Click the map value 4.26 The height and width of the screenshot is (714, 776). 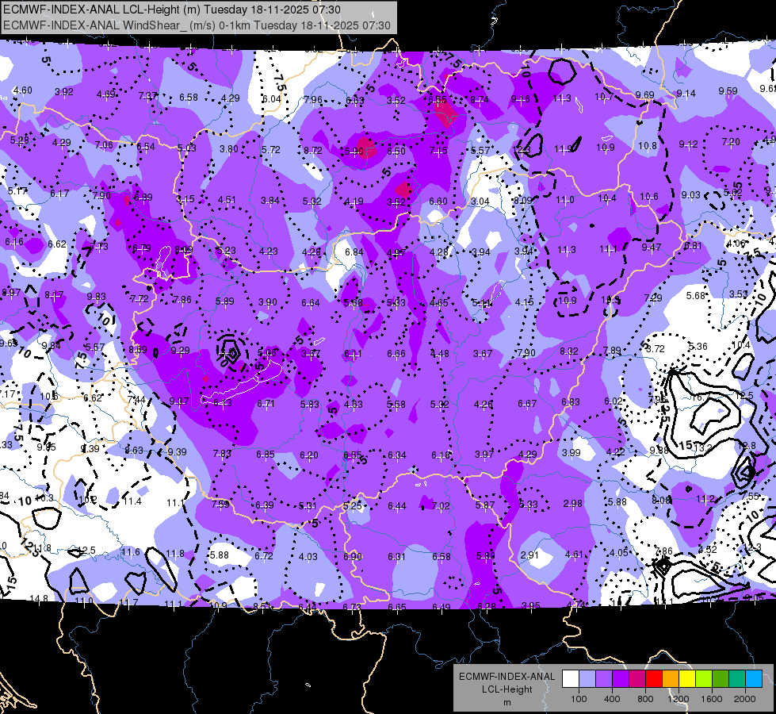point(483,405)
